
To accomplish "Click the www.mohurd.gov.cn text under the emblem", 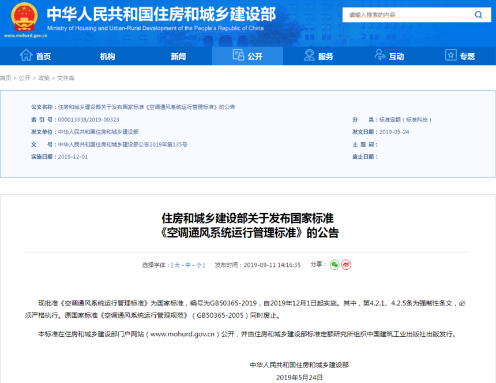I will pyautogui.click(x=25, y=35).
